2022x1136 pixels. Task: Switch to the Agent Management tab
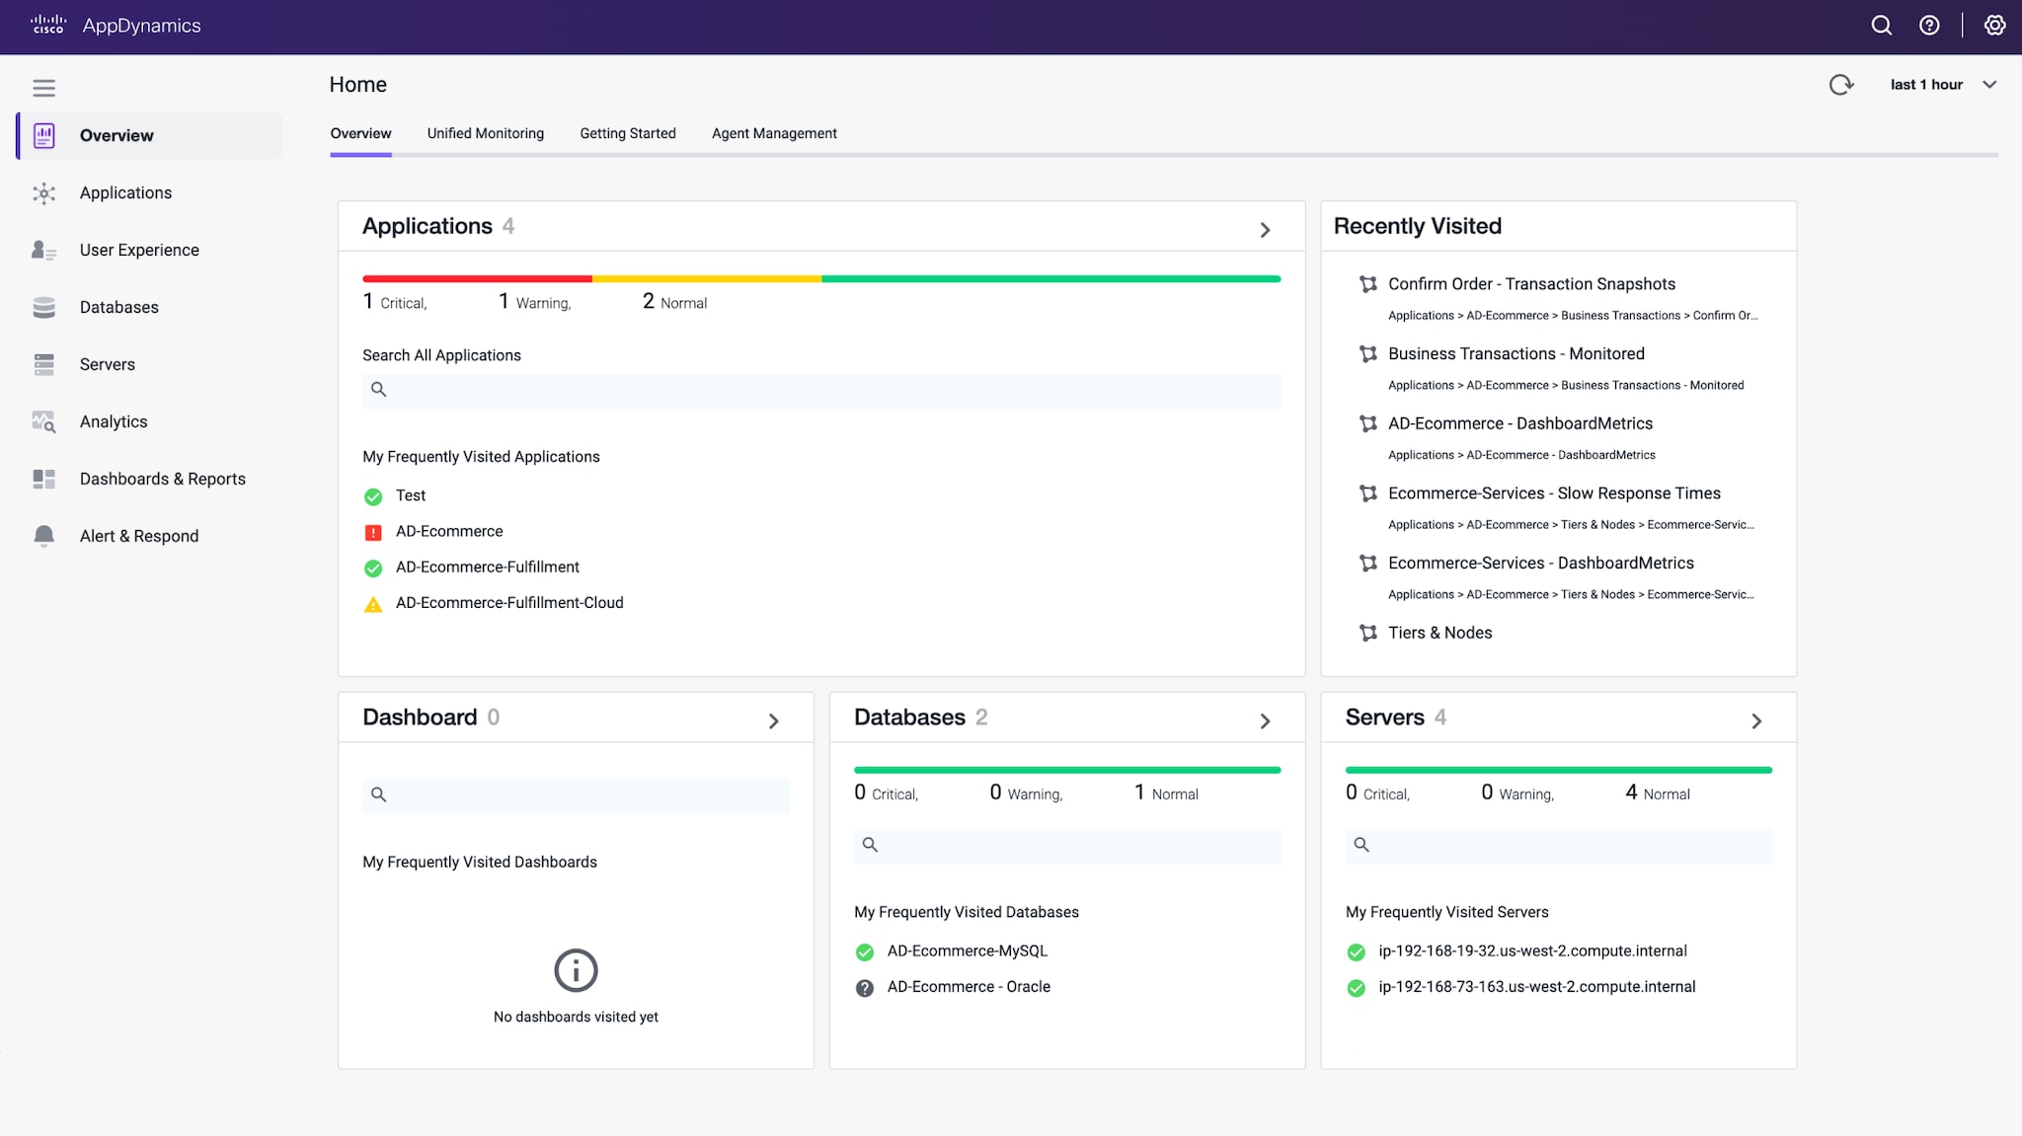tap(774, 133)
